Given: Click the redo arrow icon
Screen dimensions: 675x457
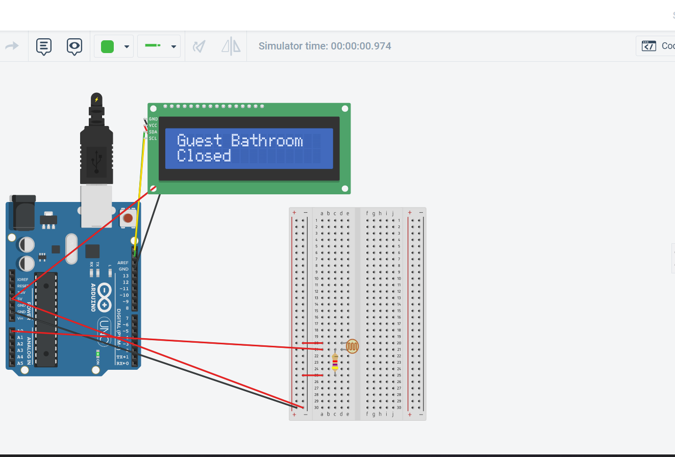Looking at the screenshot, I should pos(12,46).
